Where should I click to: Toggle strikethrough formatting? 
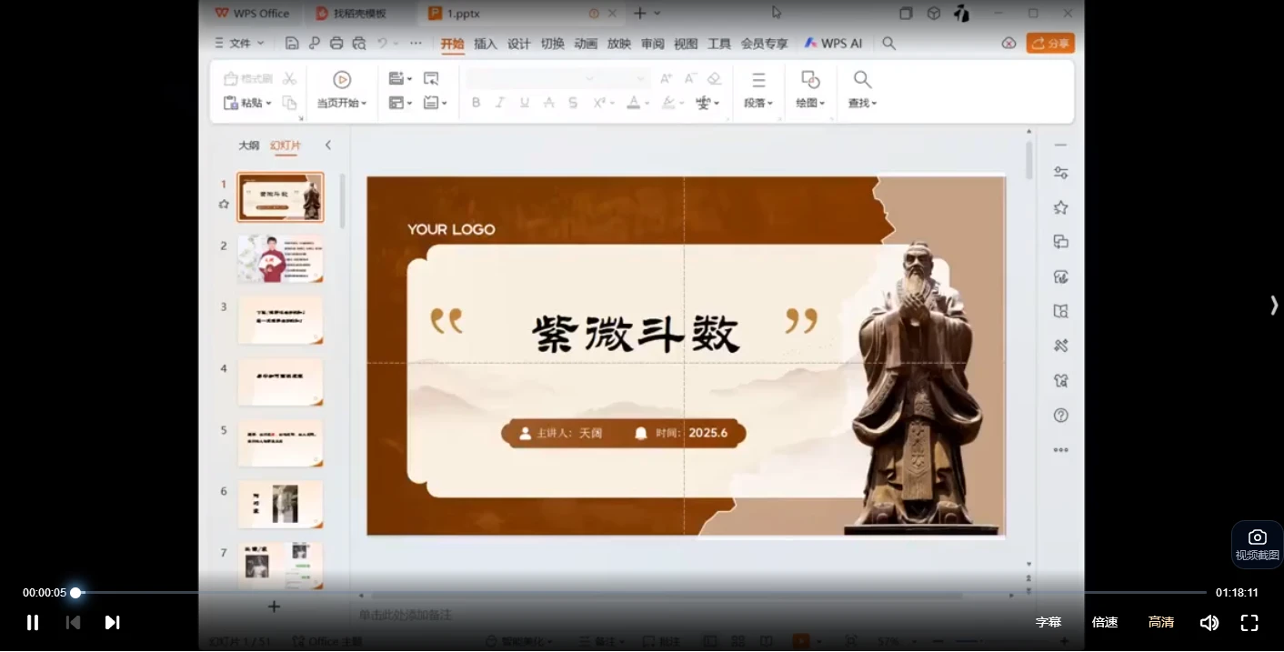[x=548, y=103]
